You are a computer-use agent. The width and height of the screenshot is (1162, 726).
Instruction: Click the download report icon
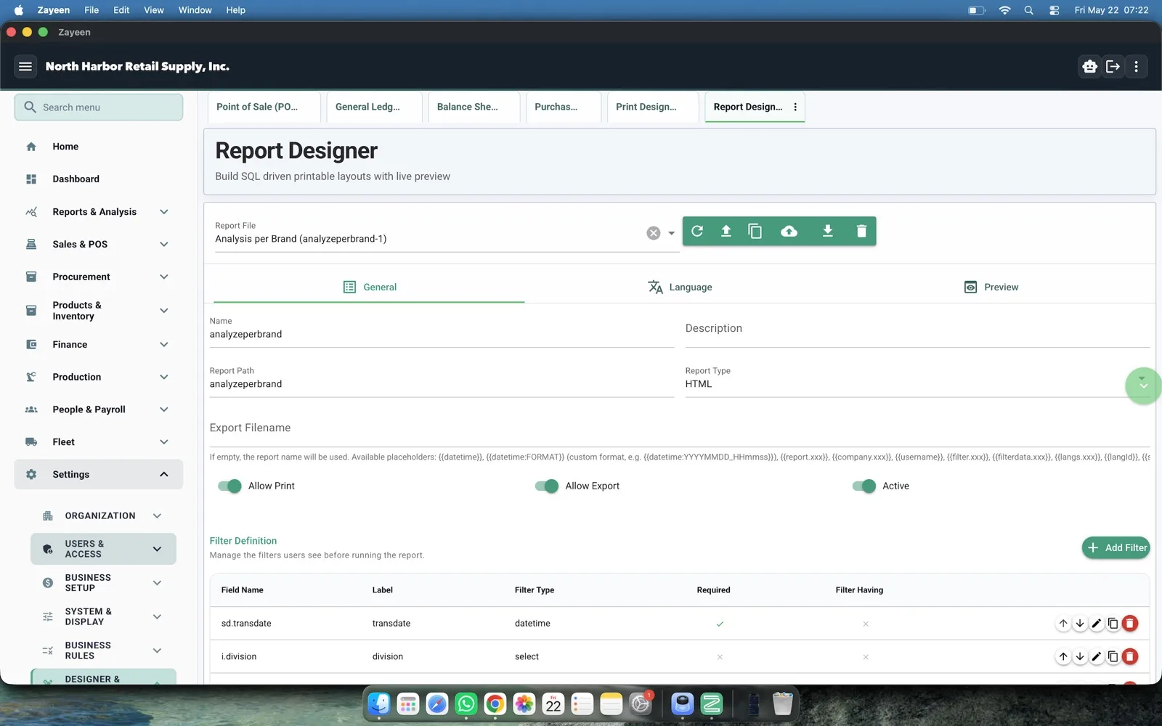tap(827, 231)
